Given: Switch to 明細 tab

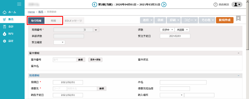Looking at the screenshot, I should pyautogui.click(x=53, y=20).
